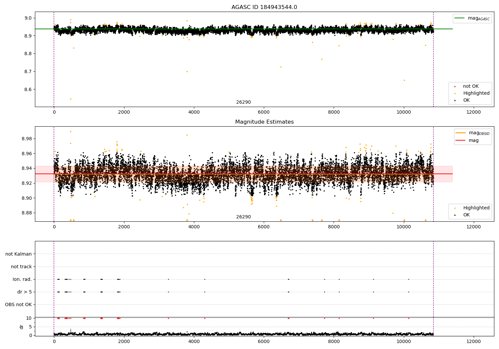Click the 'OBS not OK' axis label

[18, 304]
